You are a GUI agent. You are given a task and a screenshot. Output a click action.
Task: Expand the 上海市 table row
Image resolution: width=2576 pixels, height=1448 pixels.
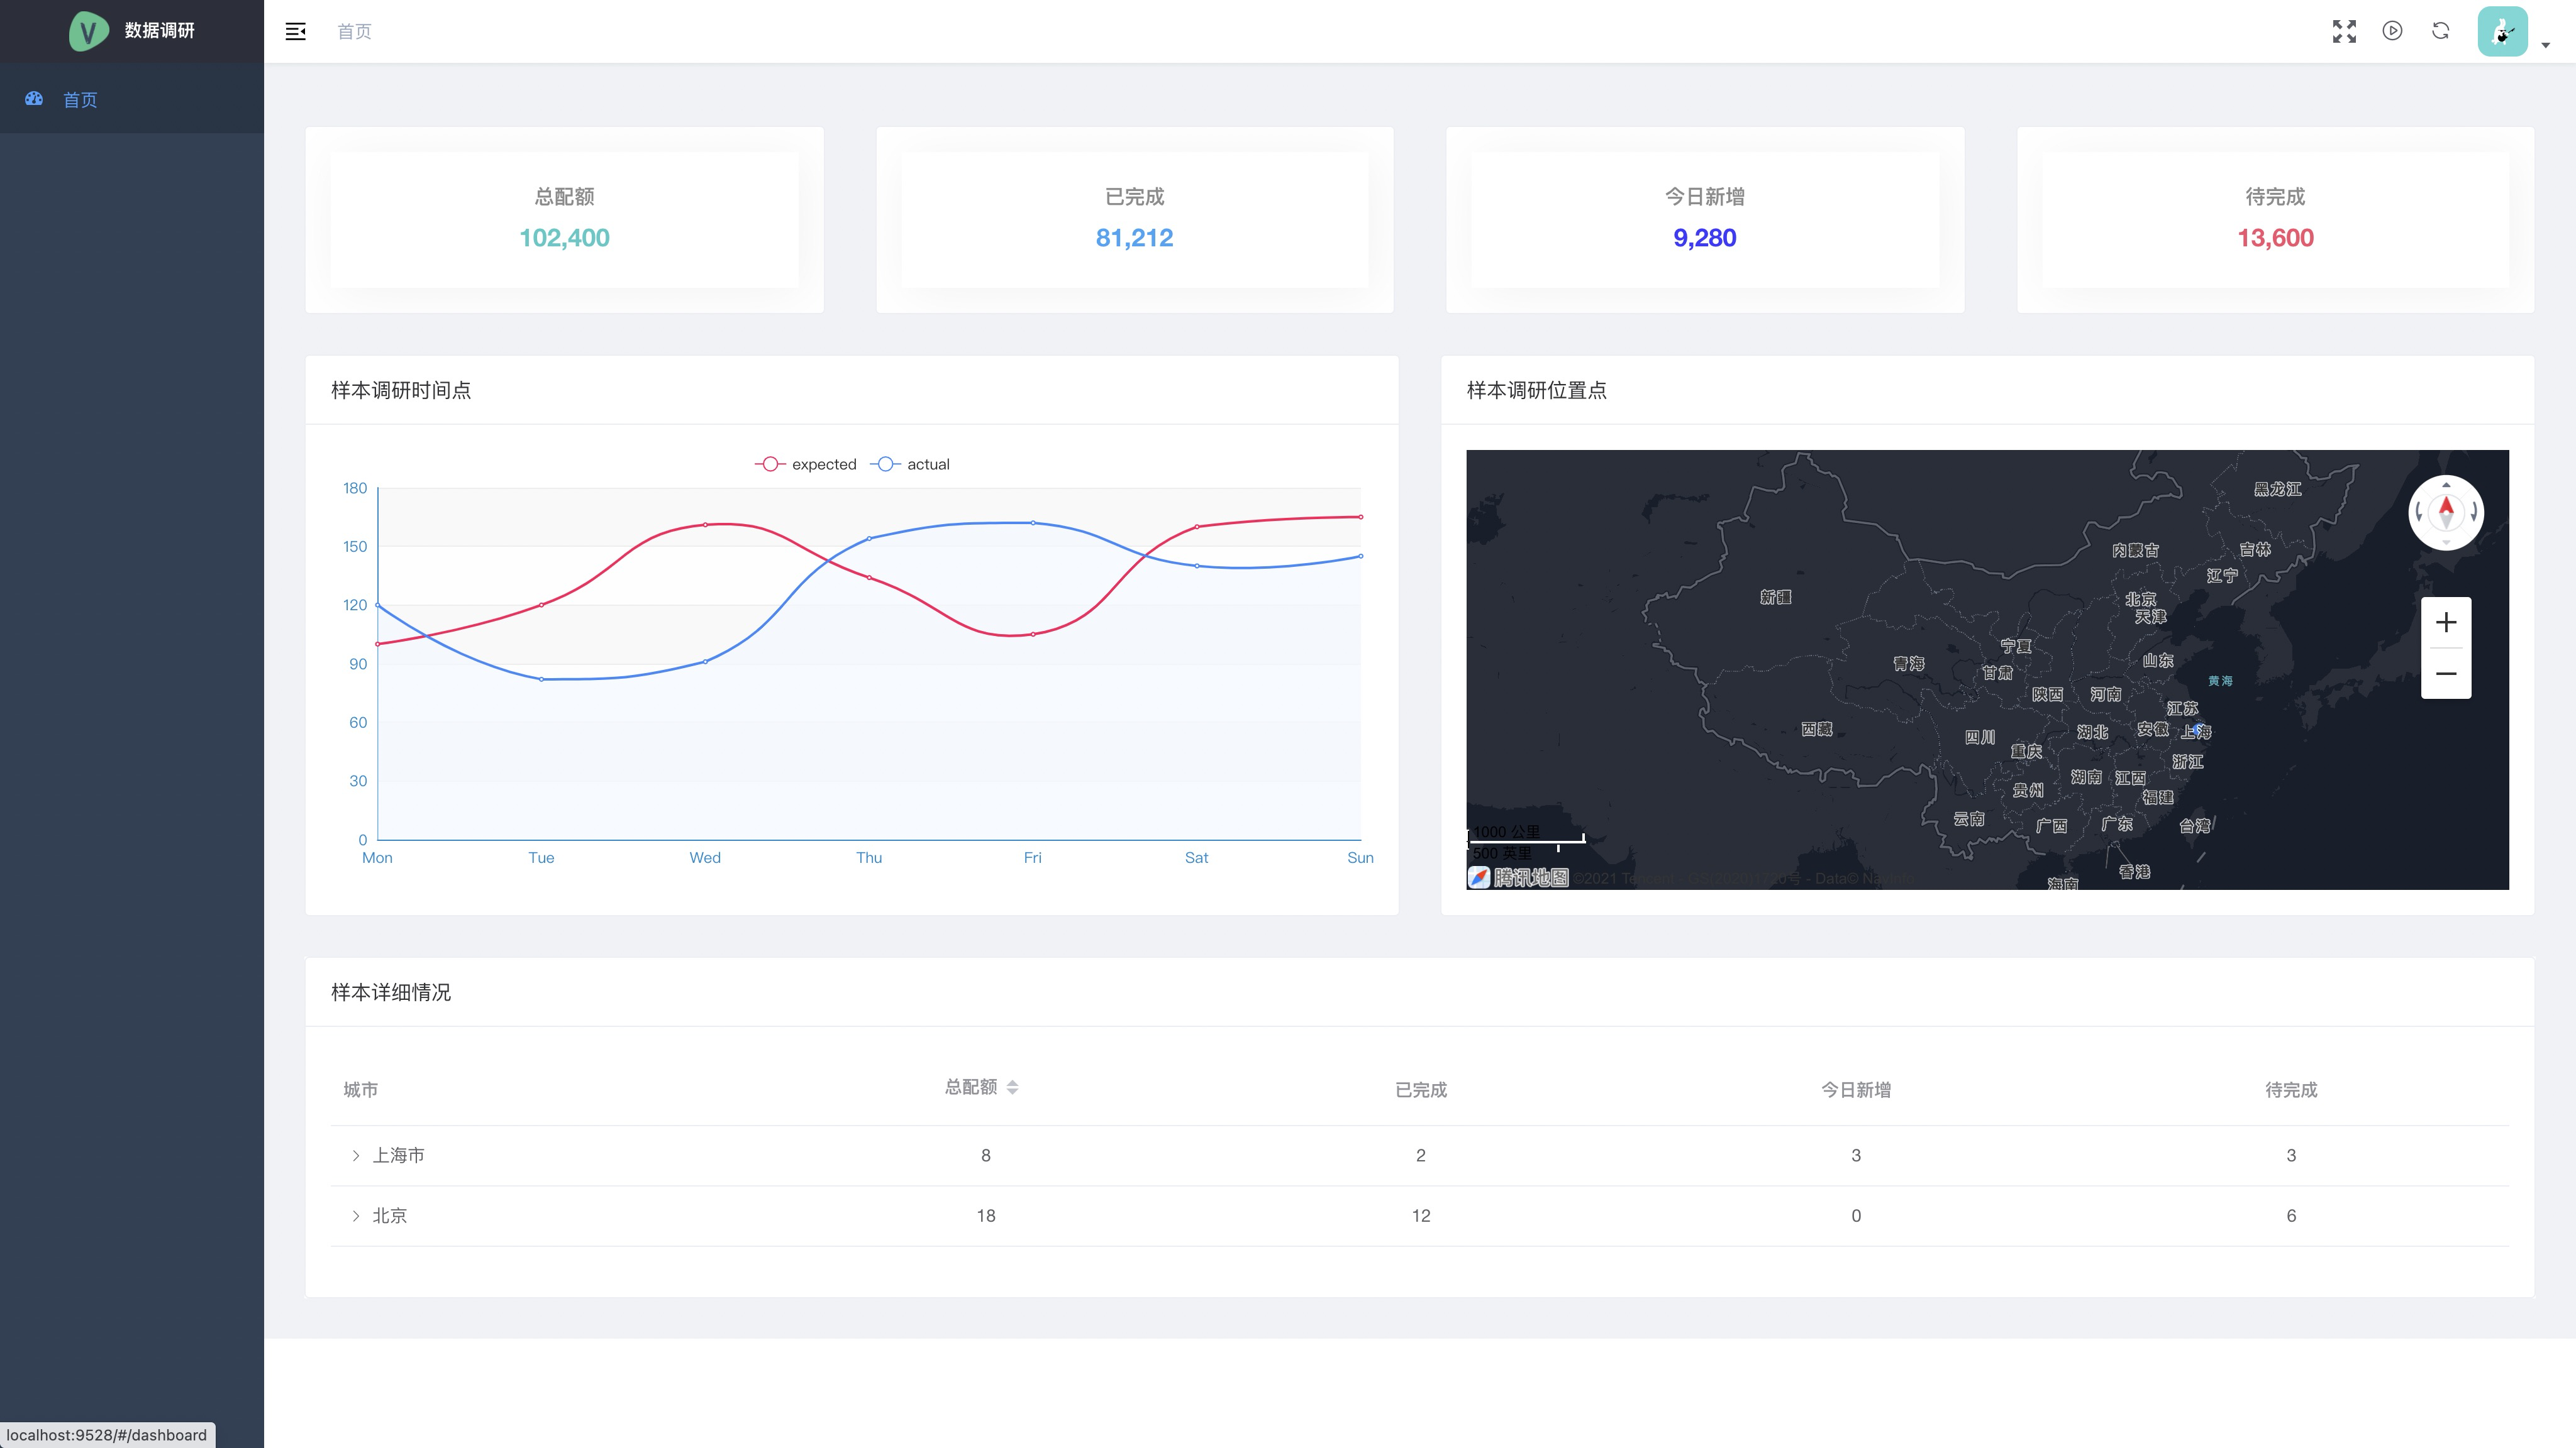tap(355, 1155)
